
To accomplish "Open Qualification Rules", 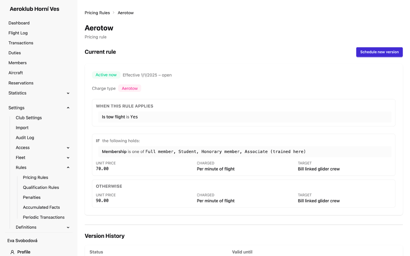I will [x=41, y=187].
